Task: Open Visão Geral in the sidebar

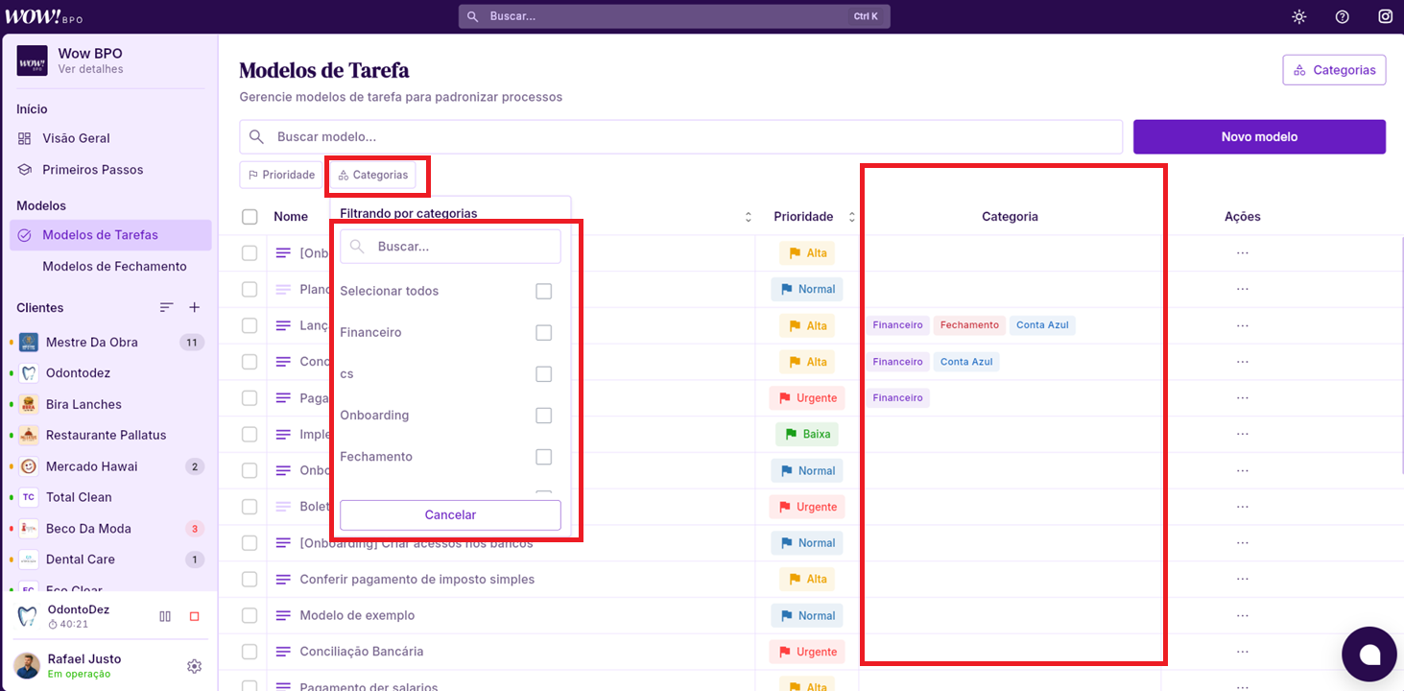Action: pos(76,138)
